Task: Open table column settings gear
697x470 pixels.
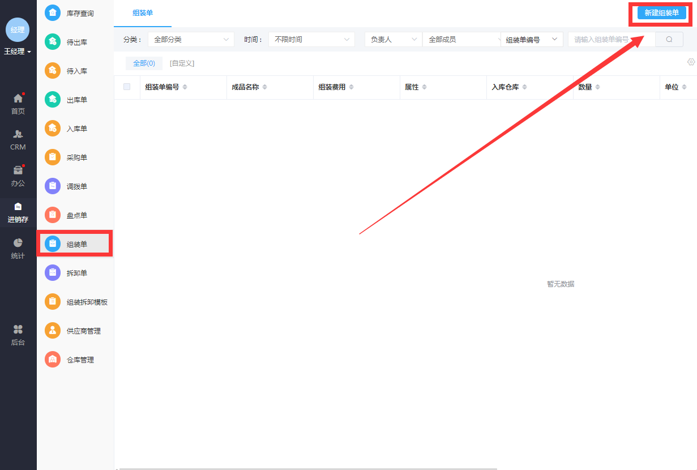Action: pos(691,62)
